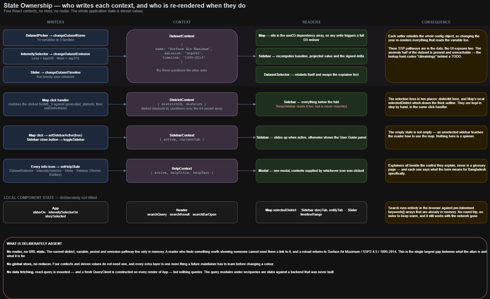The height and width of the screenshot is (299, 490).
Task: Click the CONSEQUENCE column heading
Action: coord(436,22)
